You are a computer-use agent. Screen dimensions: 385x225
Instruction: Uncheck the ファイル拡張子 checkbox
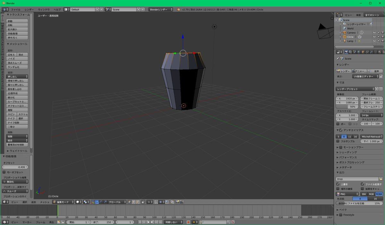(362, 184)
